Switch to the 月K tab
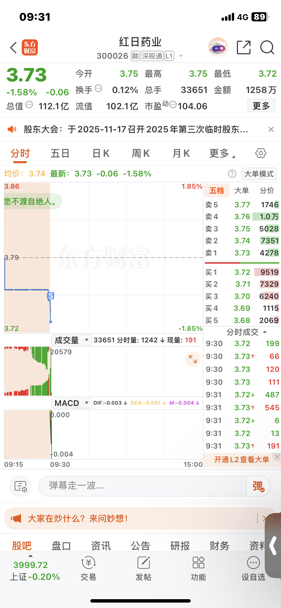This screenshot has width=281, height=608. point(181,153)
